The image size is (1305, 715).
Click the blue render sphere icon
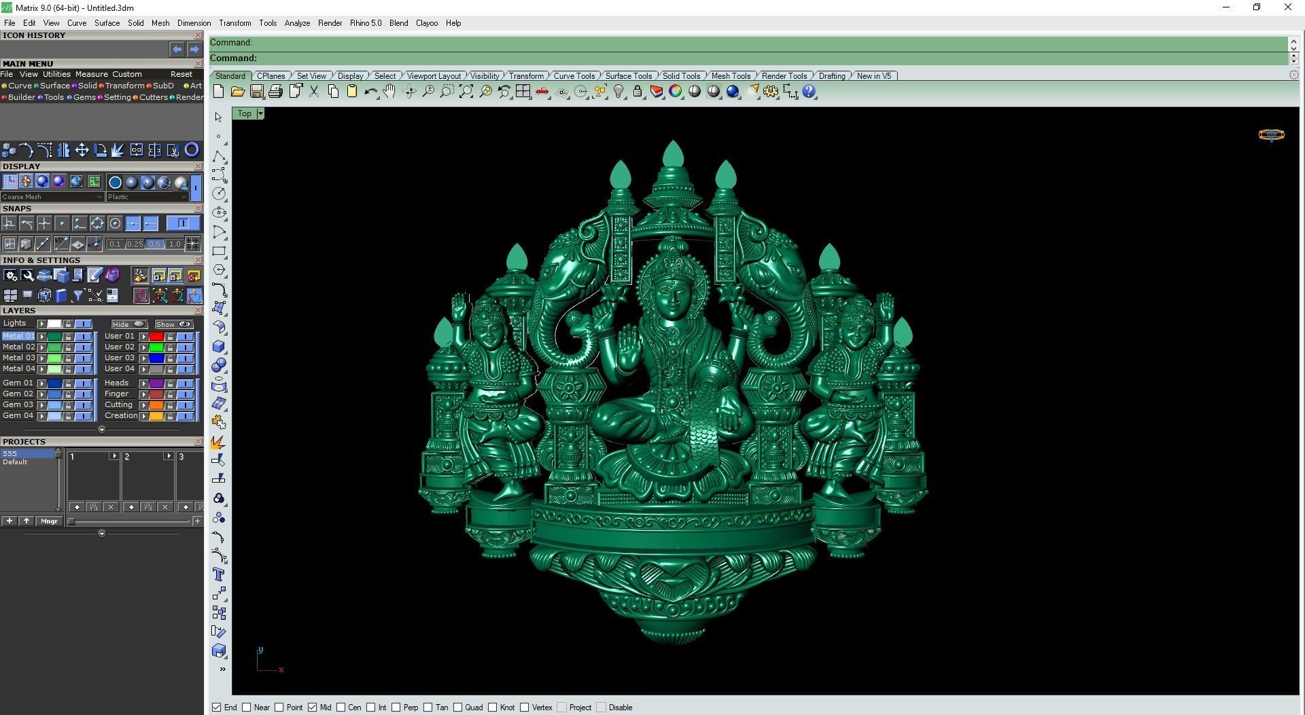click(x=733, y=92)
